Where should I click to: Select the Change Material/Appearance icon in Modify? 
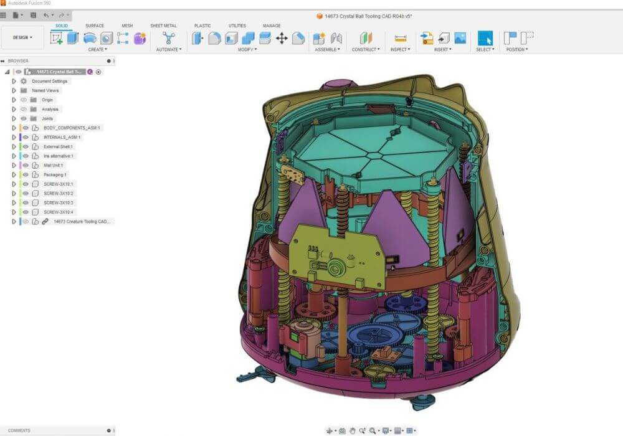pyautogui.click(x=298, y=38)
